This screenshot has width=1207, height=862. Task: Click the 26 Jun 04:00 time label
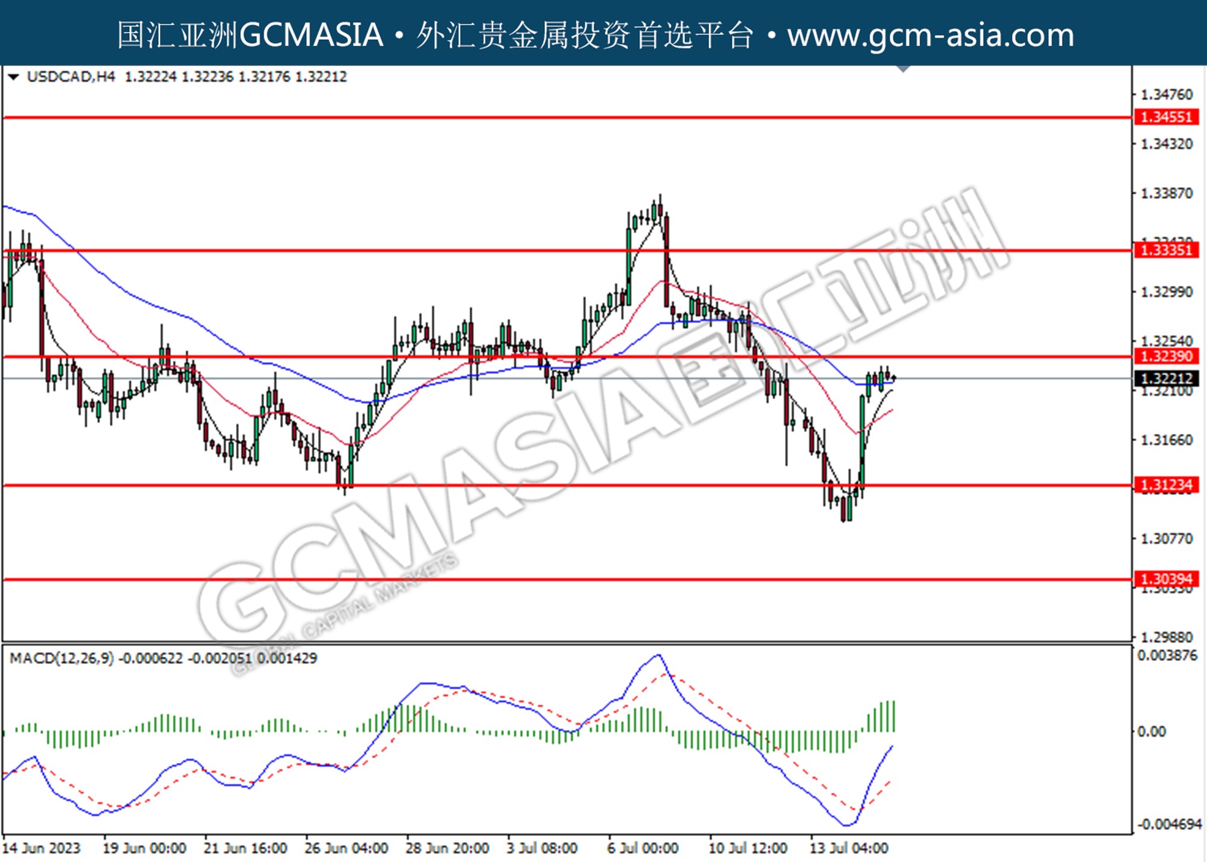pos(346,848)
